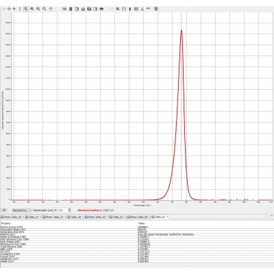
Task: Click the camera snapshot icon in toolbar
Action: 64,9
